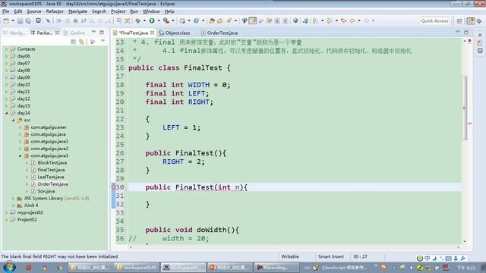Switch to the Navigator view tab
This screenshot has width=486, height=273.
click(x=14, y=33)
